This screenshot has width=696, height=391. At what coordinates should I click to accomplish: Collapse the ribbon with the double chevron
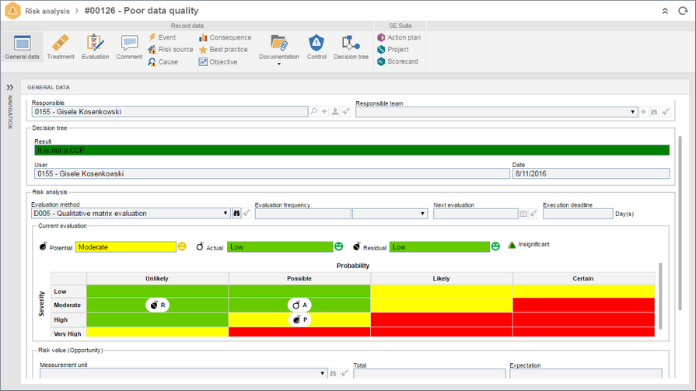click(665, 11)
